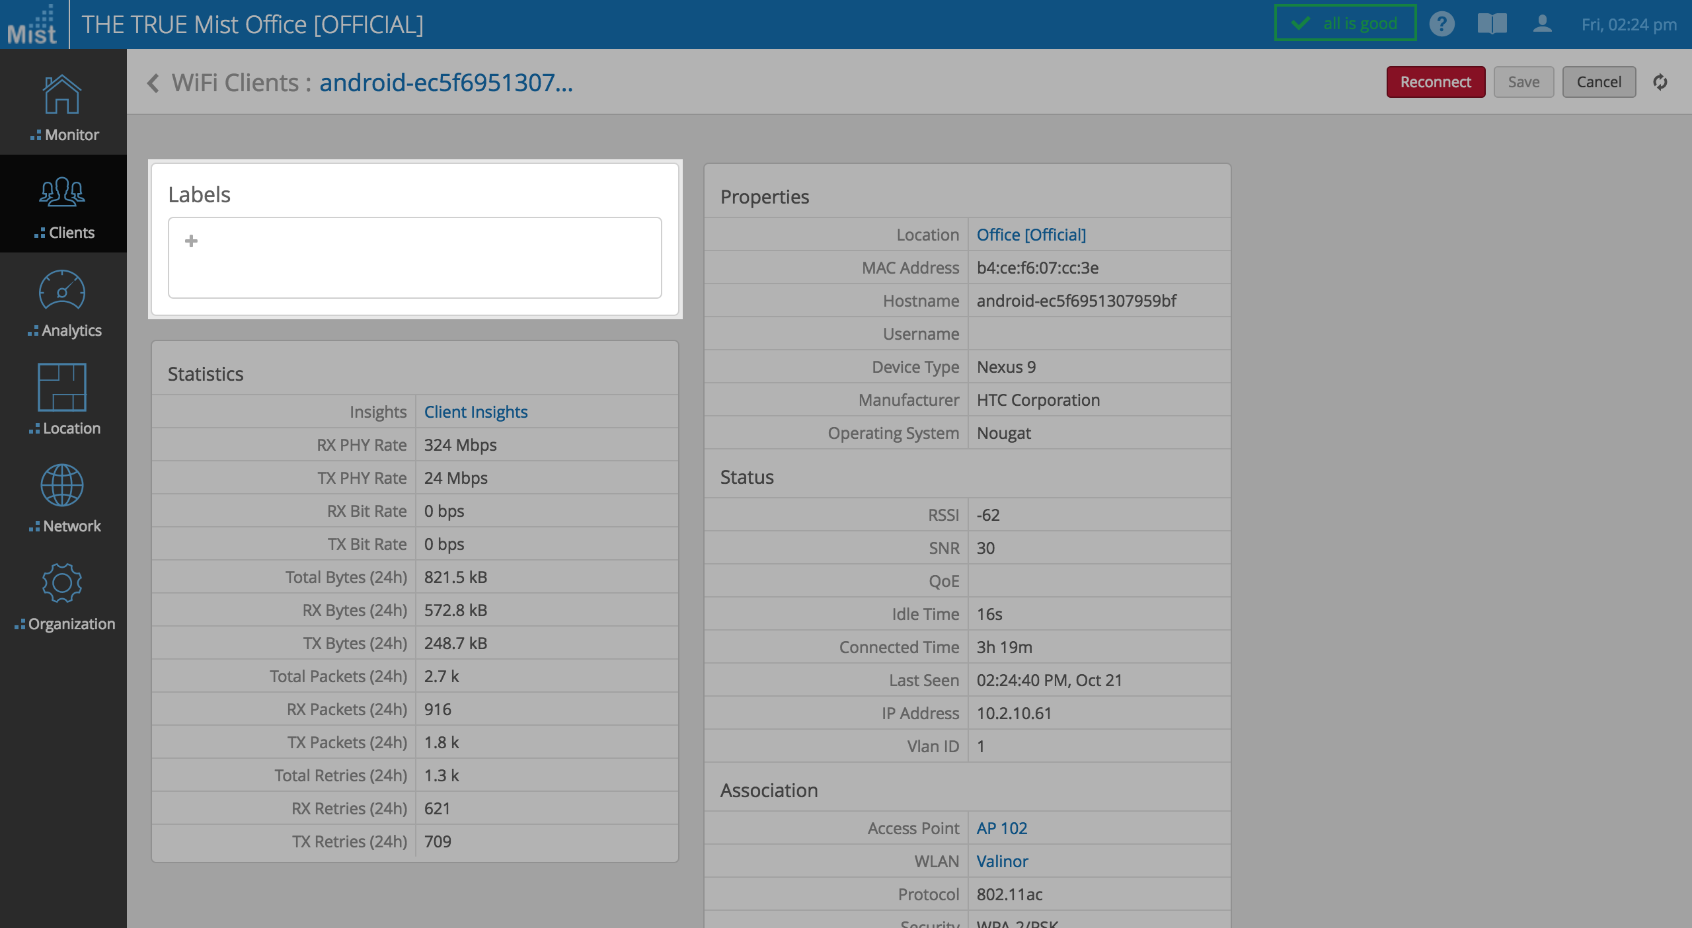Image resolution: width=1692 pixels, height=928 pixels.
Task: Follow the Valinor WLAN link
Action: [x=1002, y=861]
